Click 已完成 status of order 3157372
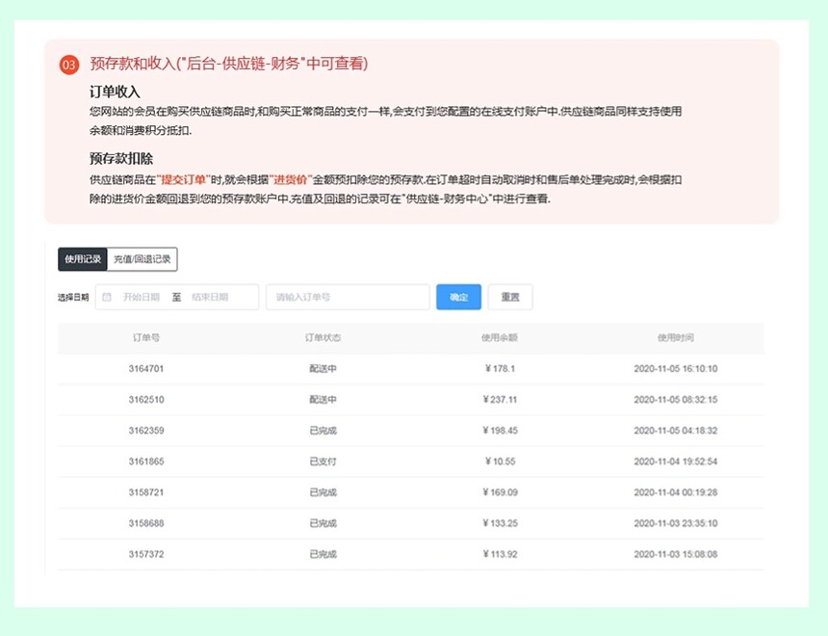The width and height of the screenshot is (828, 636). tap(323, 554)
